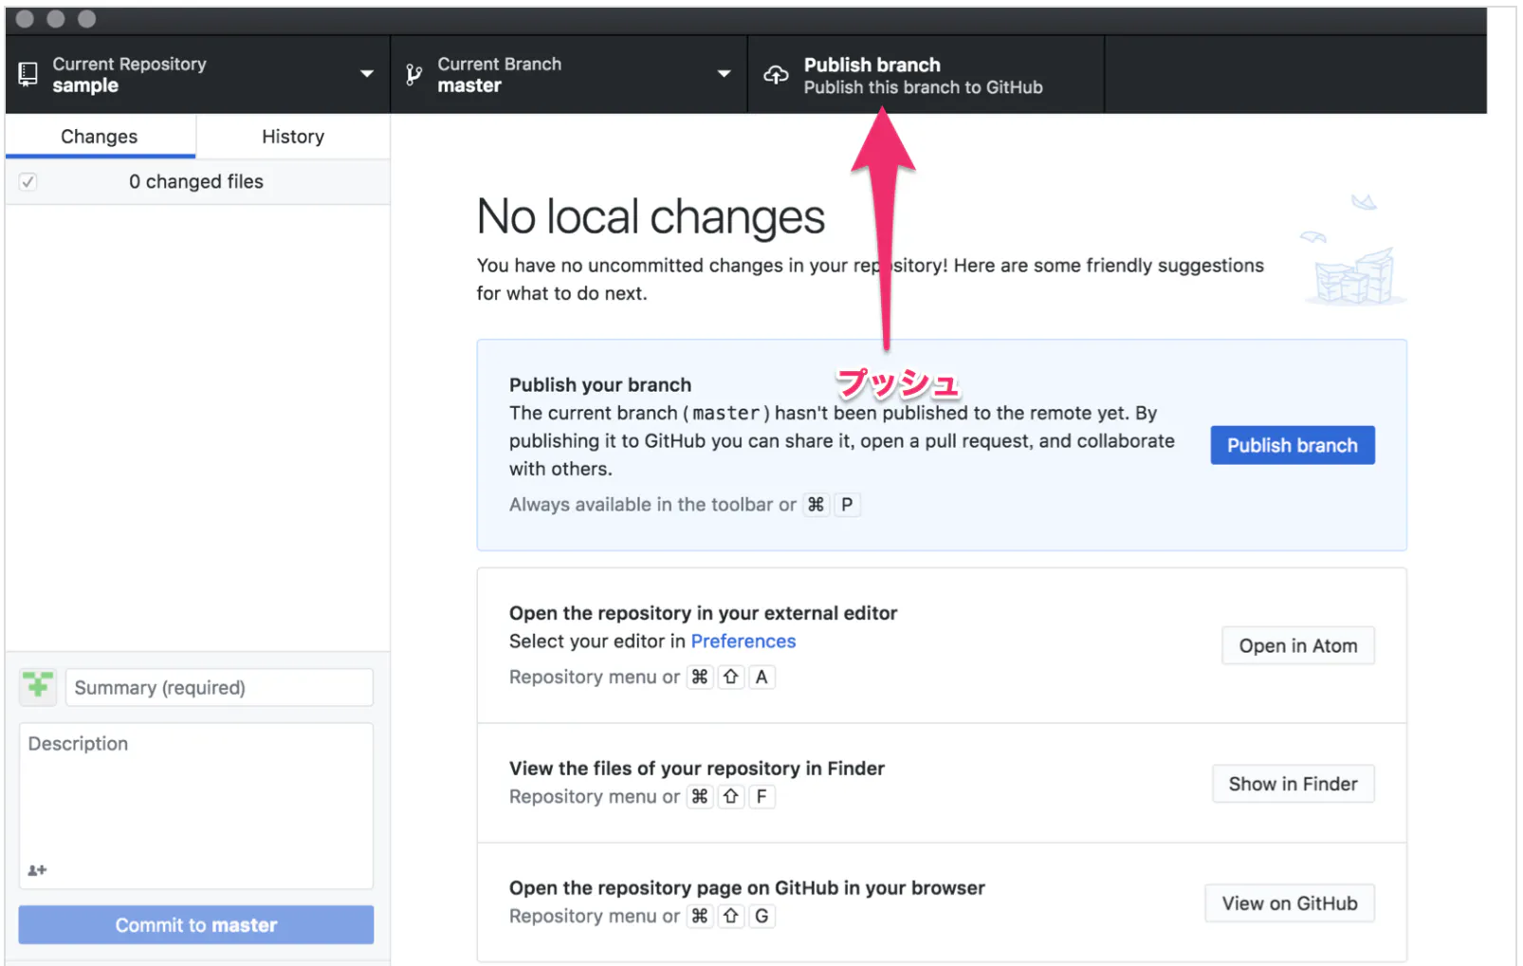Click 'Open the repository page on GitHub' heading
The image size is (1523, 966).
point(747,888)
